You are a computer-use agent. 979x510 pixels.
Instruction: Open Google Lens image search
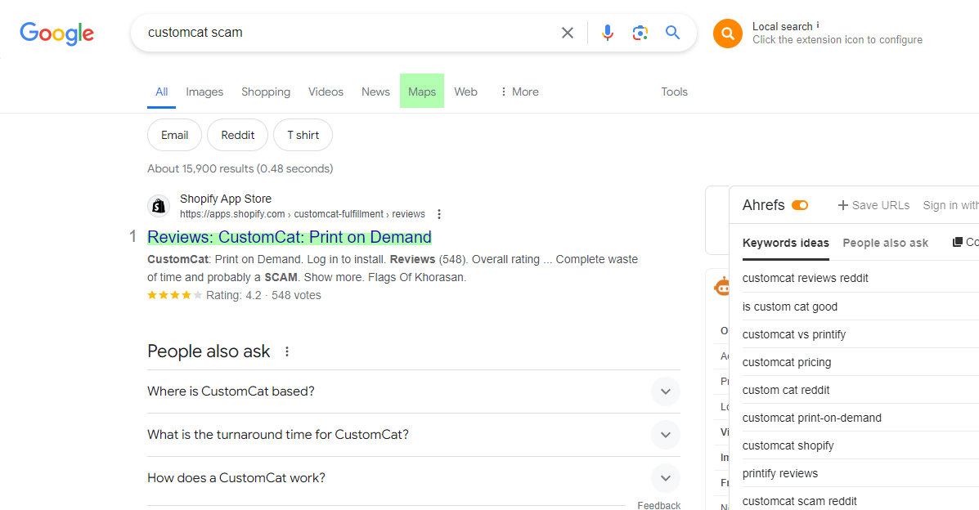[x=640, y=33]
